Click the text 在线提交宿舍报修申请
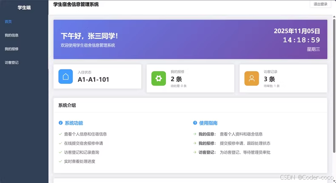336x183 pixels. click(83, 143)
